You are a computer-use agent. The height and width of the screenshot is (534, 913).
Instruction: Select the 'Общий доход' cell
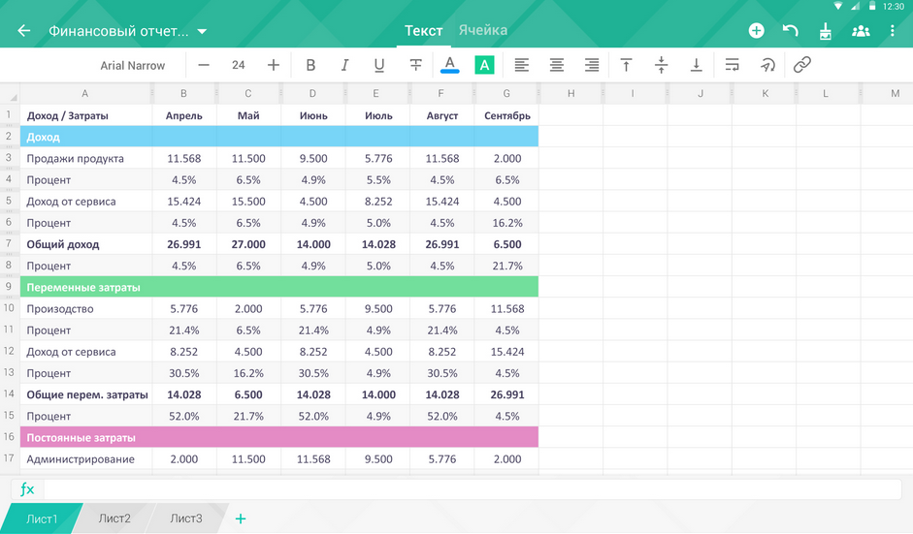tap(86, 244)
